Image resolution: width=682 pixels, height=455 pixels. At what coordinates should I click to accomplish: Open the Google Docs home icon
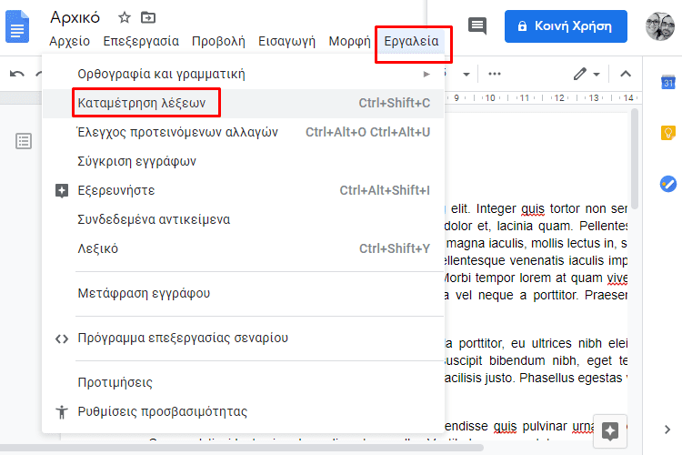tap(17, 27)
